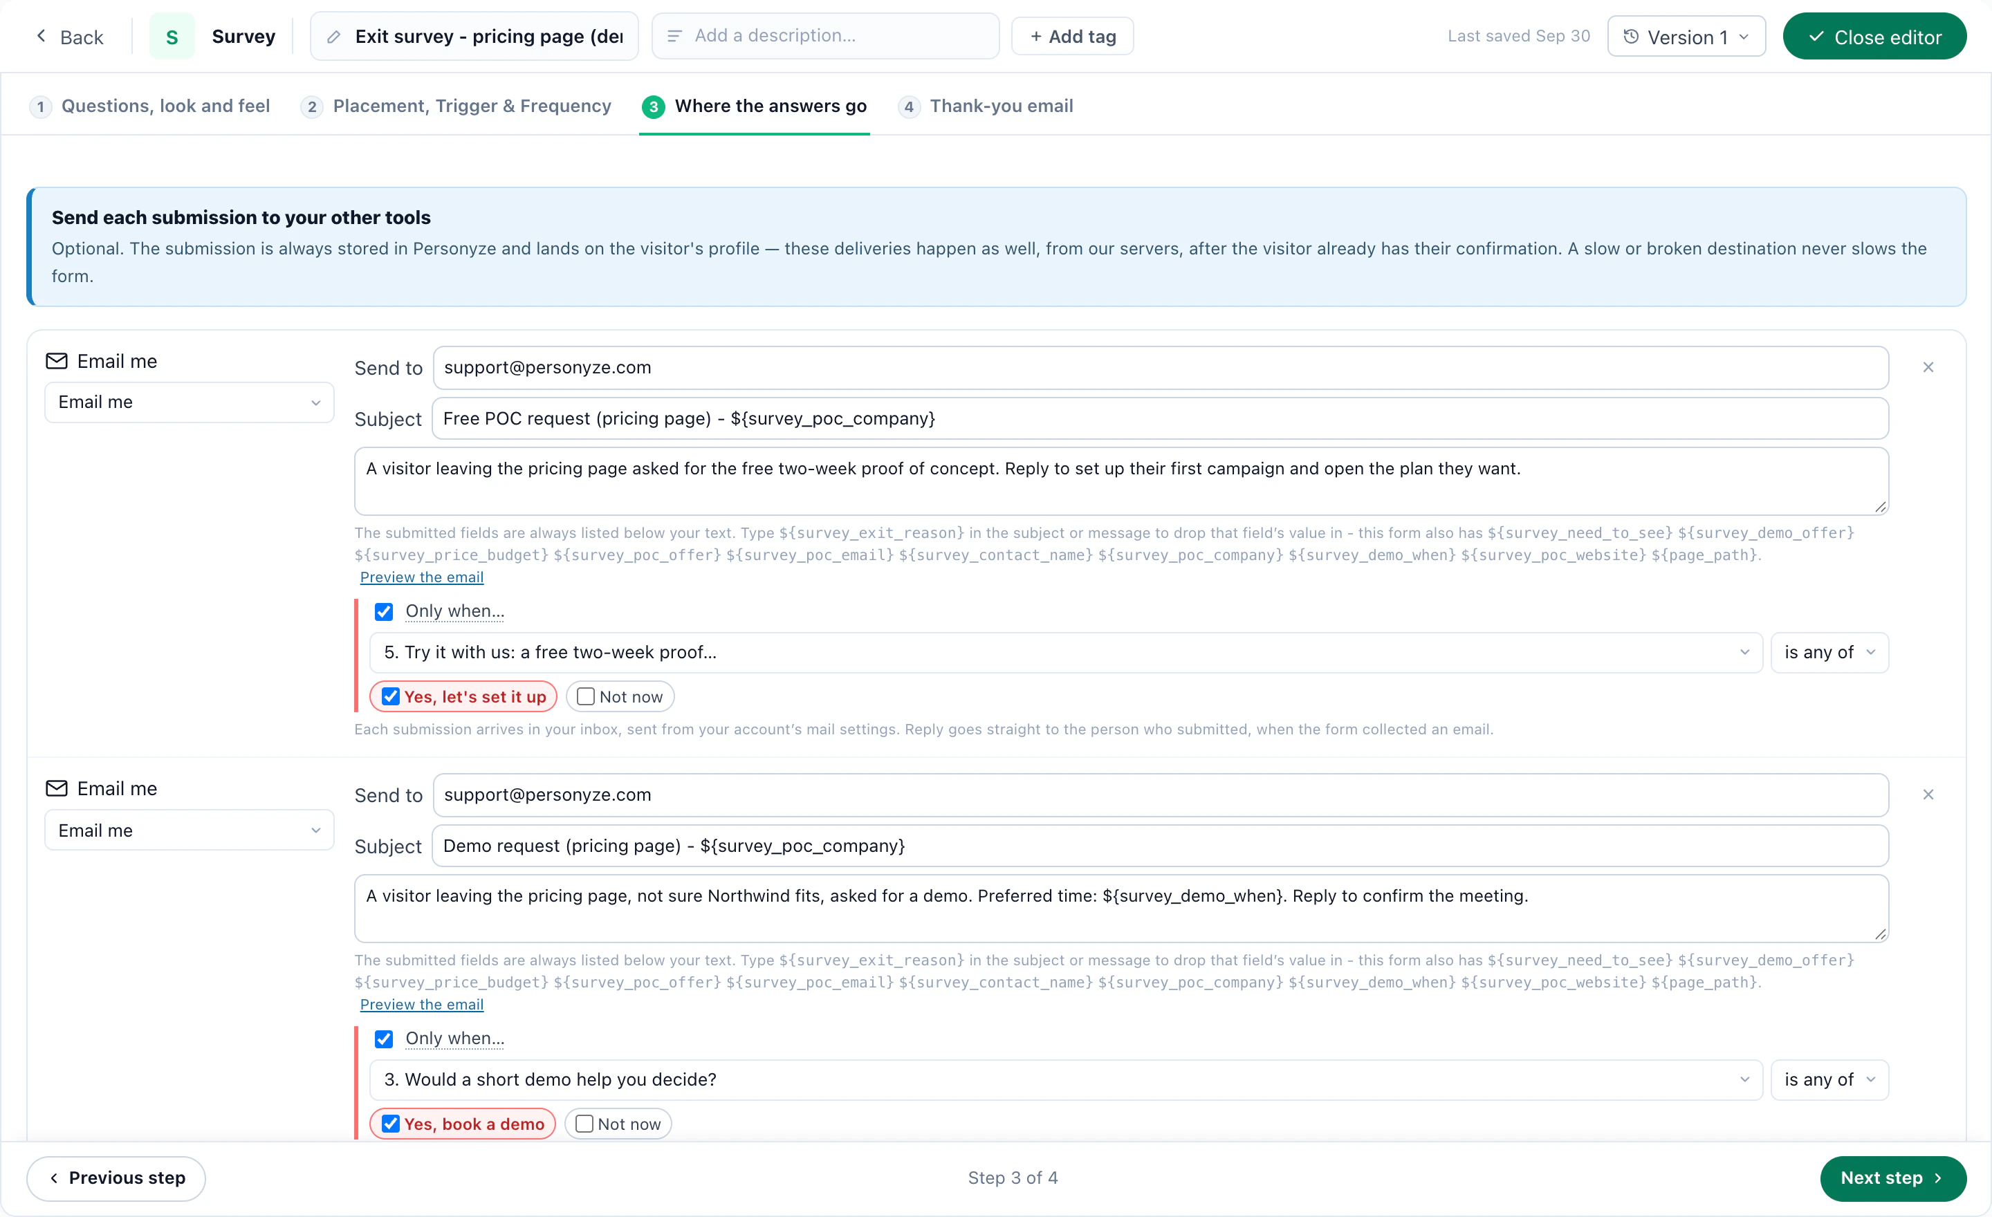
Task: Click the envelope icon of the second Email me
Action: click(x=57, y=789)
